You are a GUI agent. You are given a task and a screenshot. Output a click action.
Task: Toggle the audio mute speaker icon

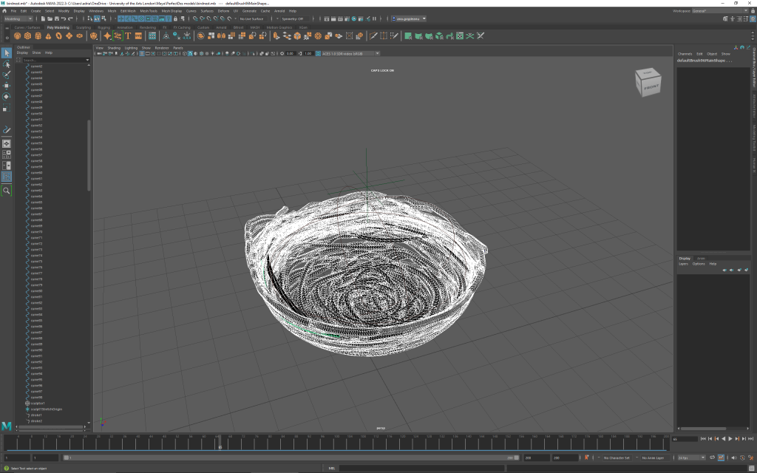[x=734, y=457]
